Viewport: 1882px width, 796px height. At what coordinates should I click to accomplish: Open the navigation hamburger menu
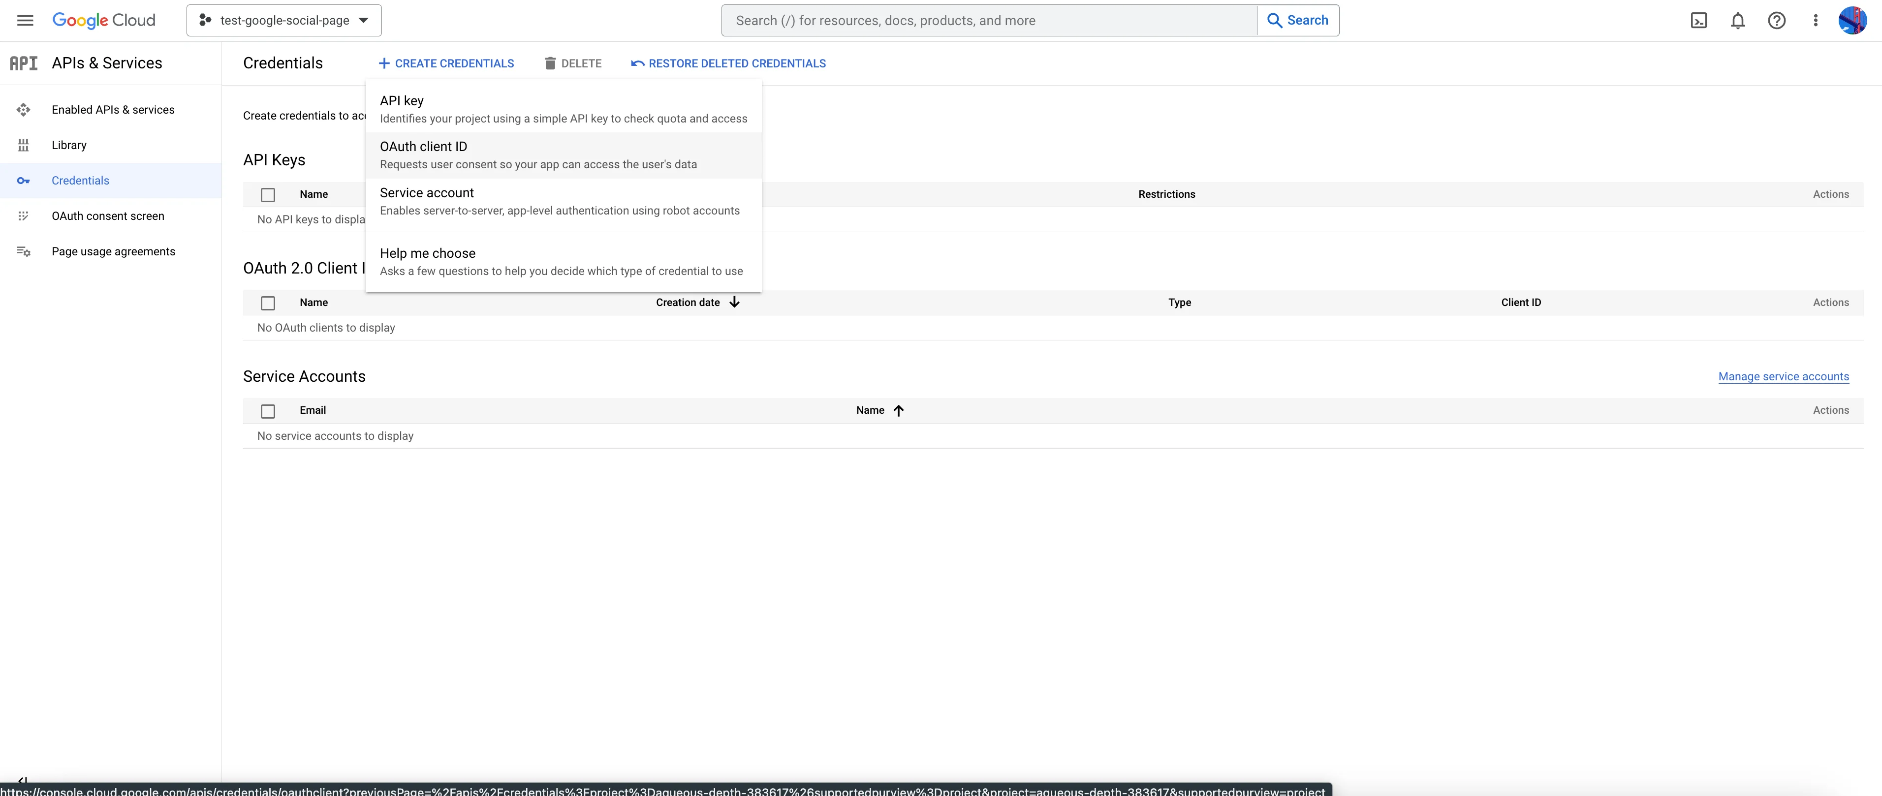click(25, 20)
